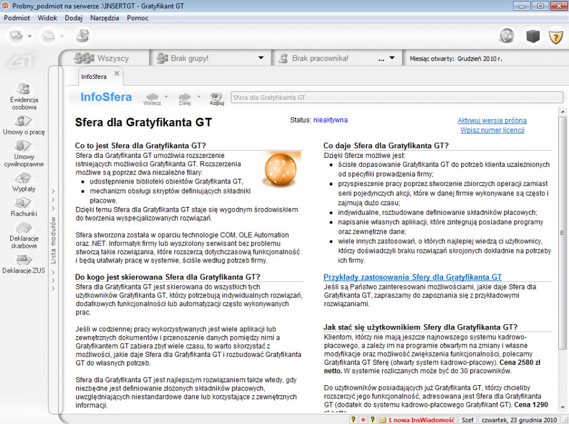The height and width of the screenshot is (424, 569).
Task: Open Ewidencja osobowa module
Action: coord(23,96)
